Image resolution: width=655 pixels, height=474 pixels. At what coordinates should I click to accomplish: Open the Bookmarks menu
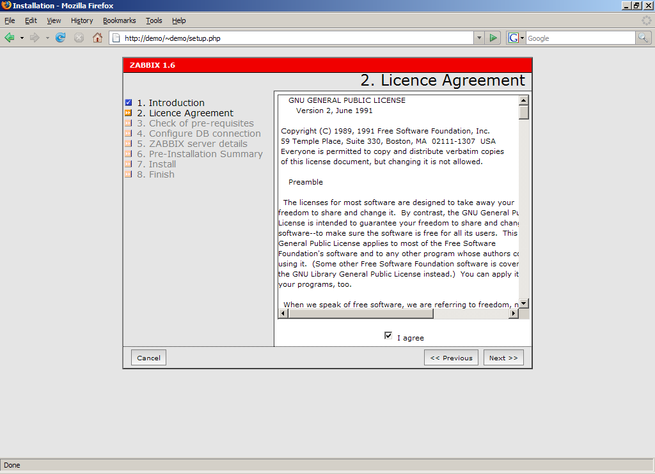pyautogui.click(x=120, y=20)
